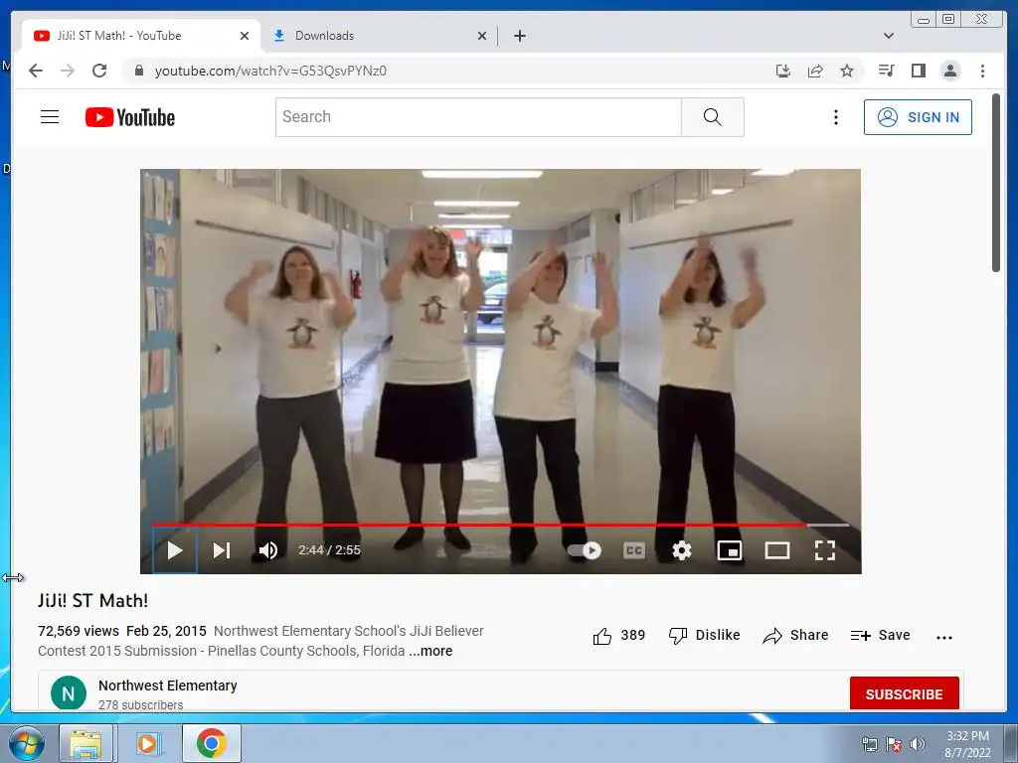
Task: Open the system volume tray icon
Action: 918,744
